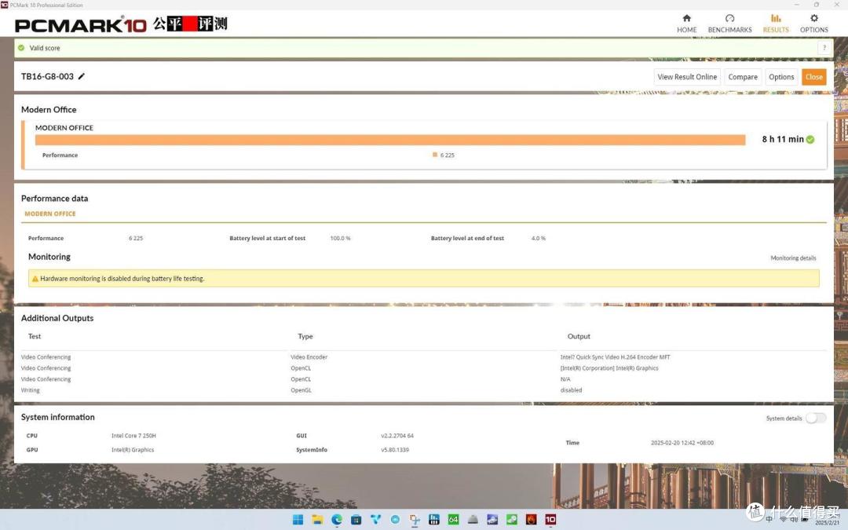Click the Chinese input method indicator
Viewport: 848px width, 530px height.
[x=769, y=520]
